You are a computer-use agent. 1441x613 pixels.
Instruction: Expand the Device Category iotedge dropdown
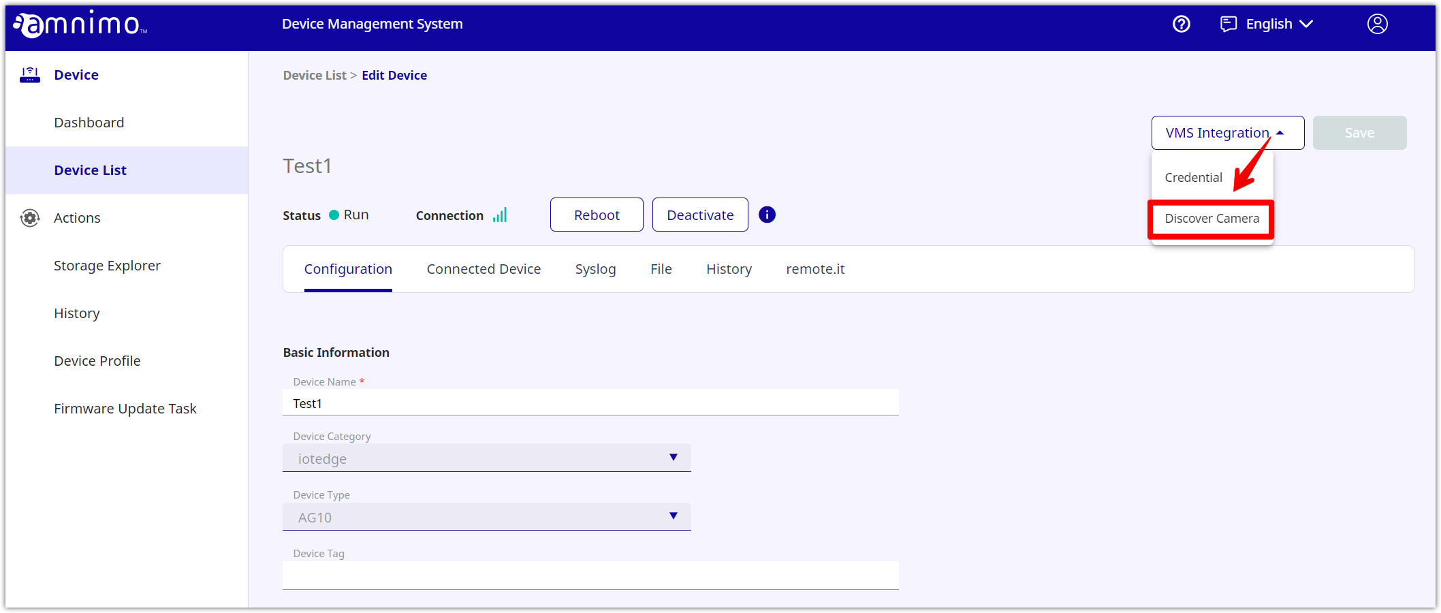click(x=486, y=458)
